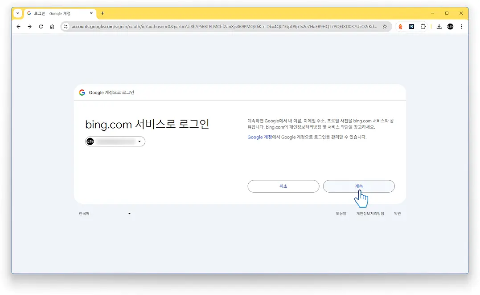The height and width of the screenshot is (295, 480).
Task: Open the Google account selector dropdown
Action: [x=115, y=141]
